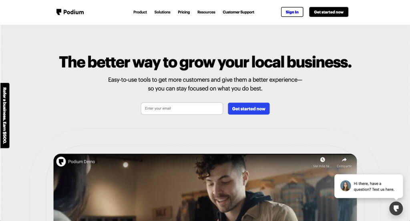Click the Podium Demo video title
The image size is (410, 221).
tap(82, 162)
